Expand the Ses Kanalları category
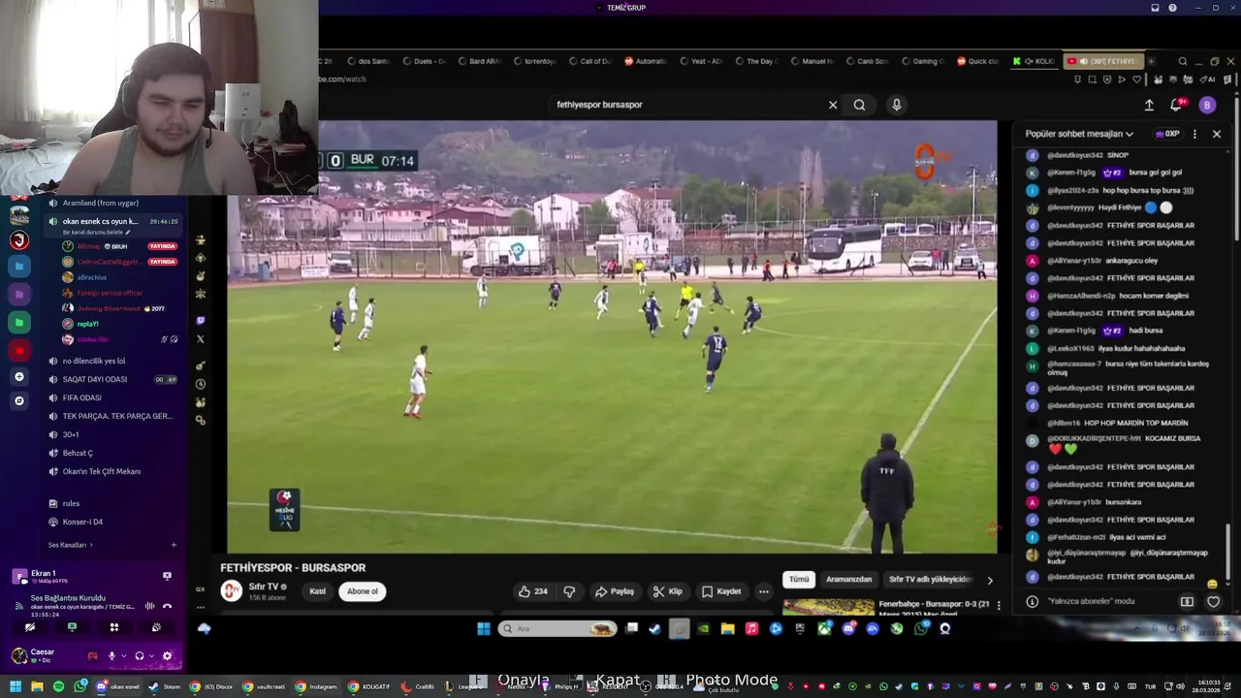Screen dimensions: 1241x698 71,545
